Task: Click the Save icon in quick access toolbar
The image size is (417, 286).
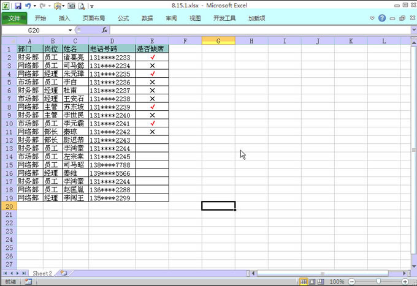Action: click(x=18, y=6)
